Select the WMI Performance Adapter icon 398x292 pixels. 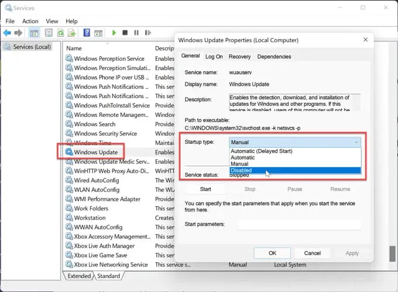pyautogui.click(x=69, y=199)
